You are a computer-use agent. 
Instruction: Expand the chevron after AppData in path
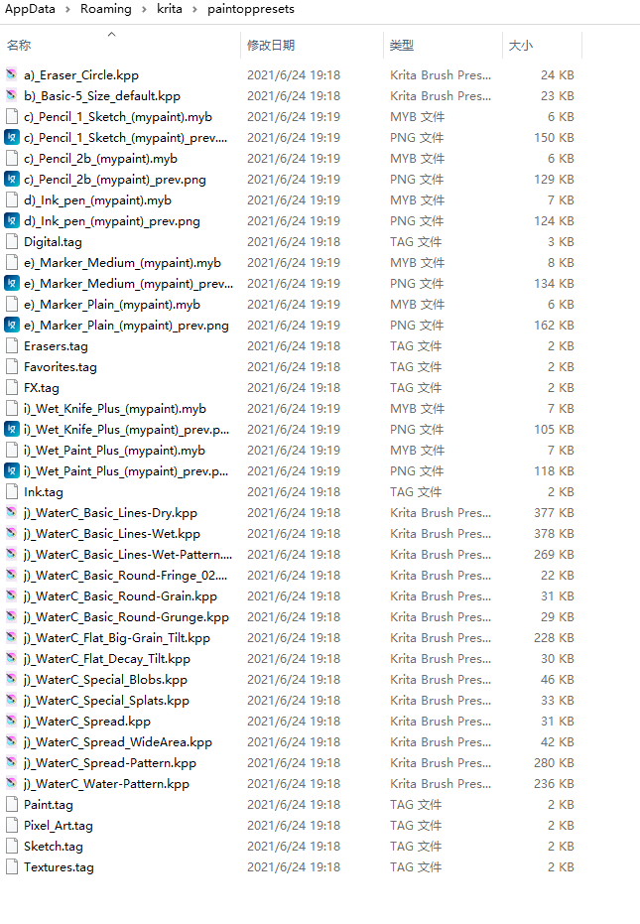coord(67,9)
